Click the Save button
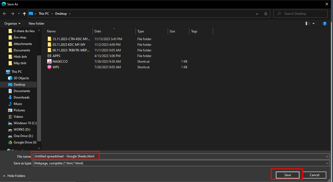Screen dimensions: 333x182 click(x=287, y=175)
